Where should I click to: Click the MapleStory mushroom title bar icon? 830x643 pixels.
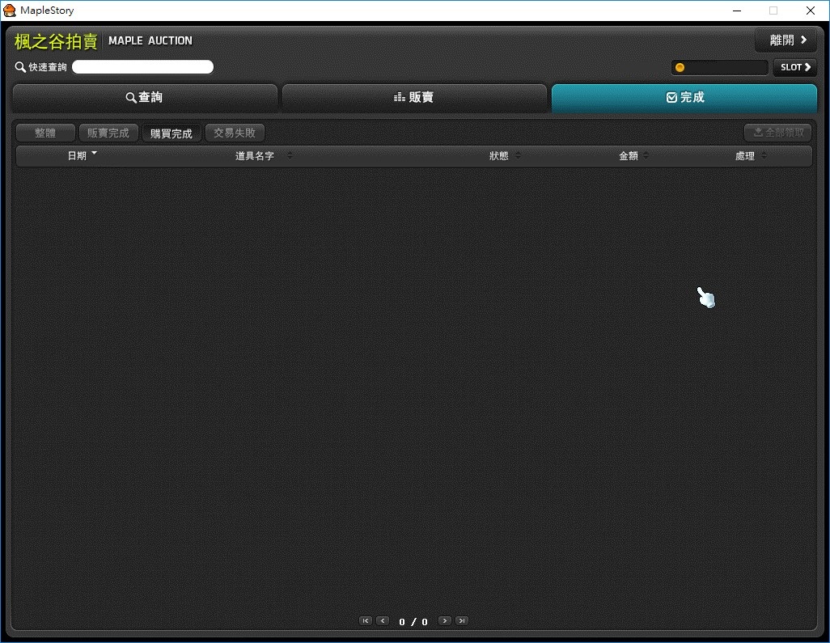coord(10,11)
